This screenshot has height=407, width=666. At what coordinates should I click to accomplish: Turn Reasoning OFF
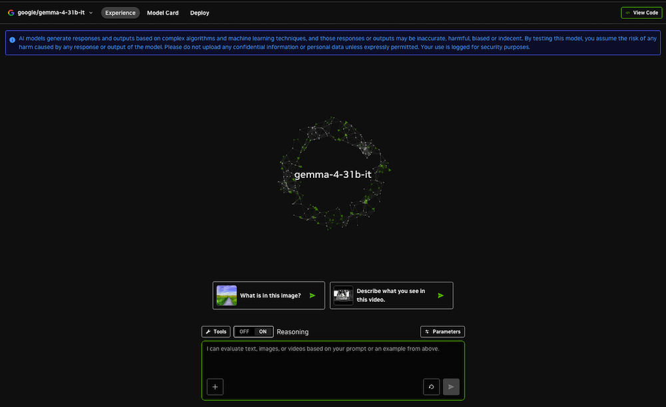(244, 332)
